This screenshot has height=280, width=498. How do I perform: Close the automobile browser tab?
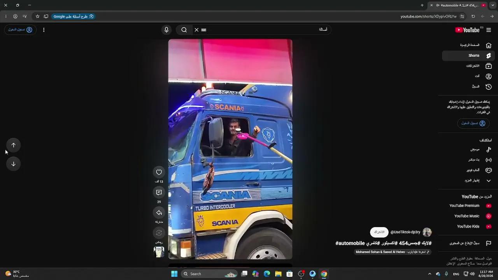[431, 5]
